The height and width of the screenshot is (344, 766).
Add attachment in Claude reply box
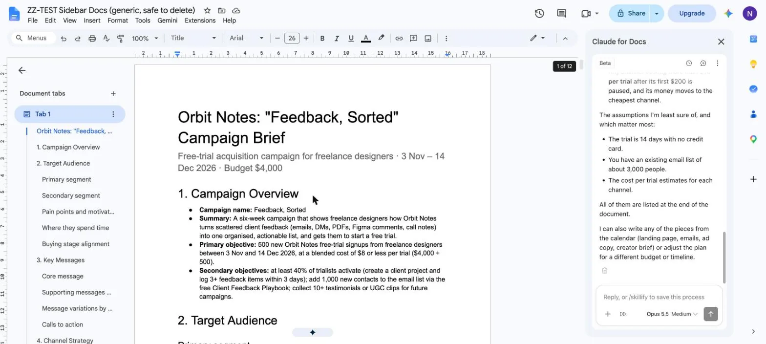(x=608, y=314)
